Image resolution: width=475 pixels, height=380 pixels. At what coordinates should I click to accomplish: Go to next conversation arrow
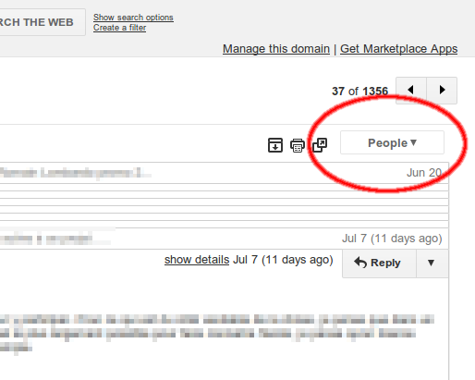[x=442, y=91]
